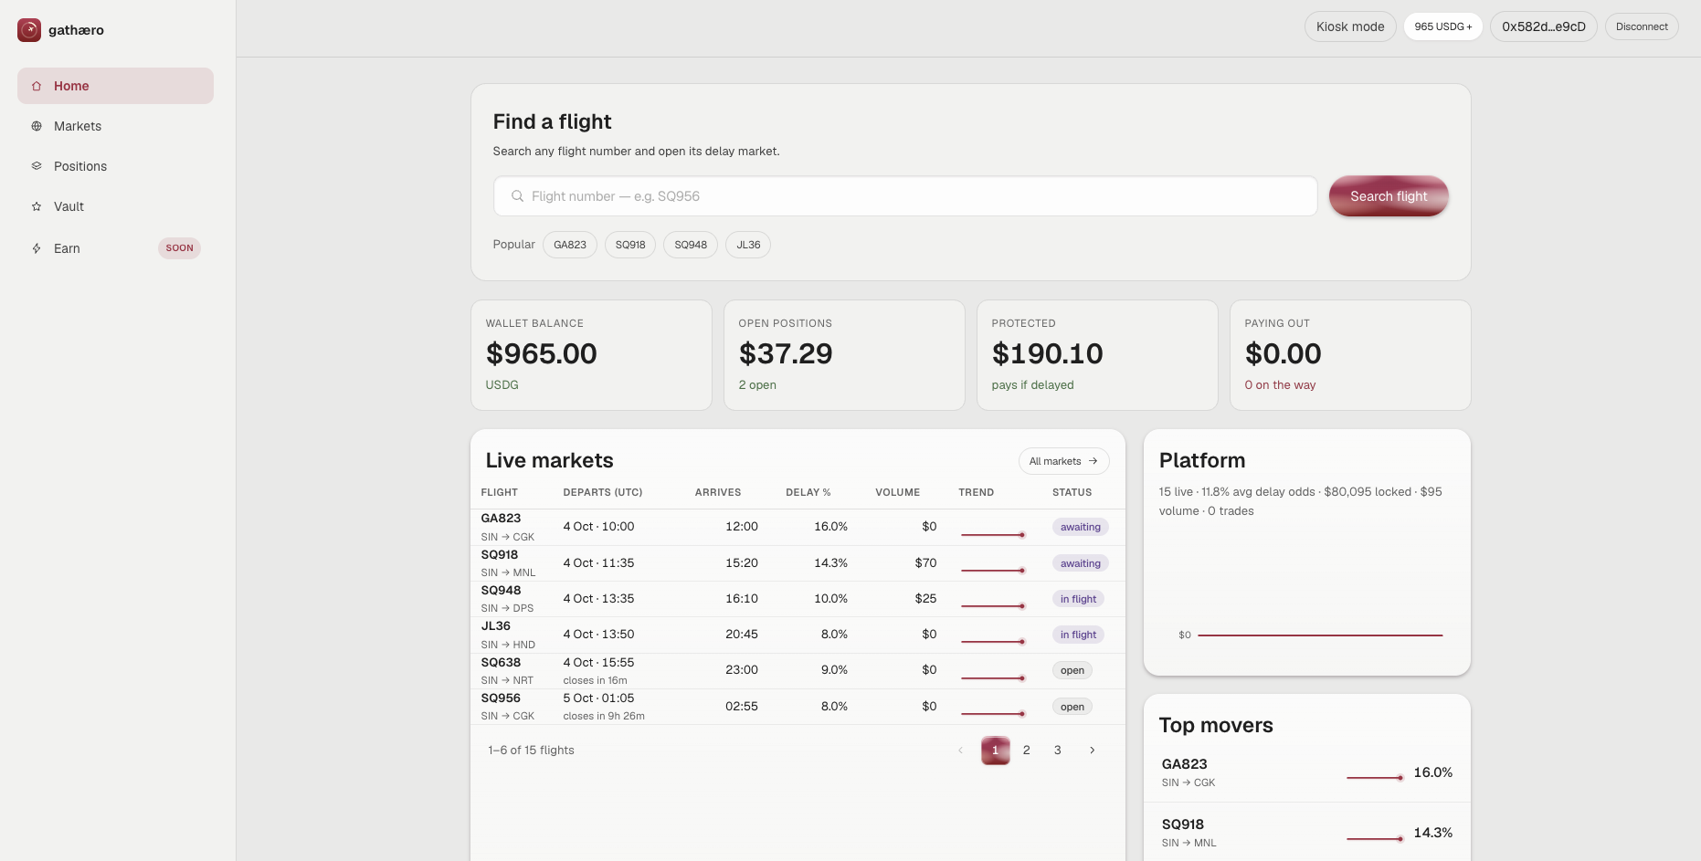This screenshot has width=1701, height=861.
Task: Open SQ918 in Top movers
Action: [x=1307, y=833]
